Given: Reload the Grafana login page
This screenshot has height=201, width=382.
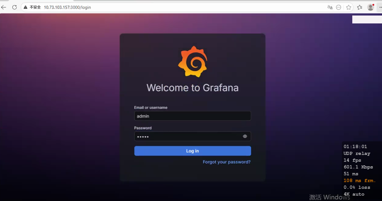Looking at the screenshot, I should coord(14,7).
